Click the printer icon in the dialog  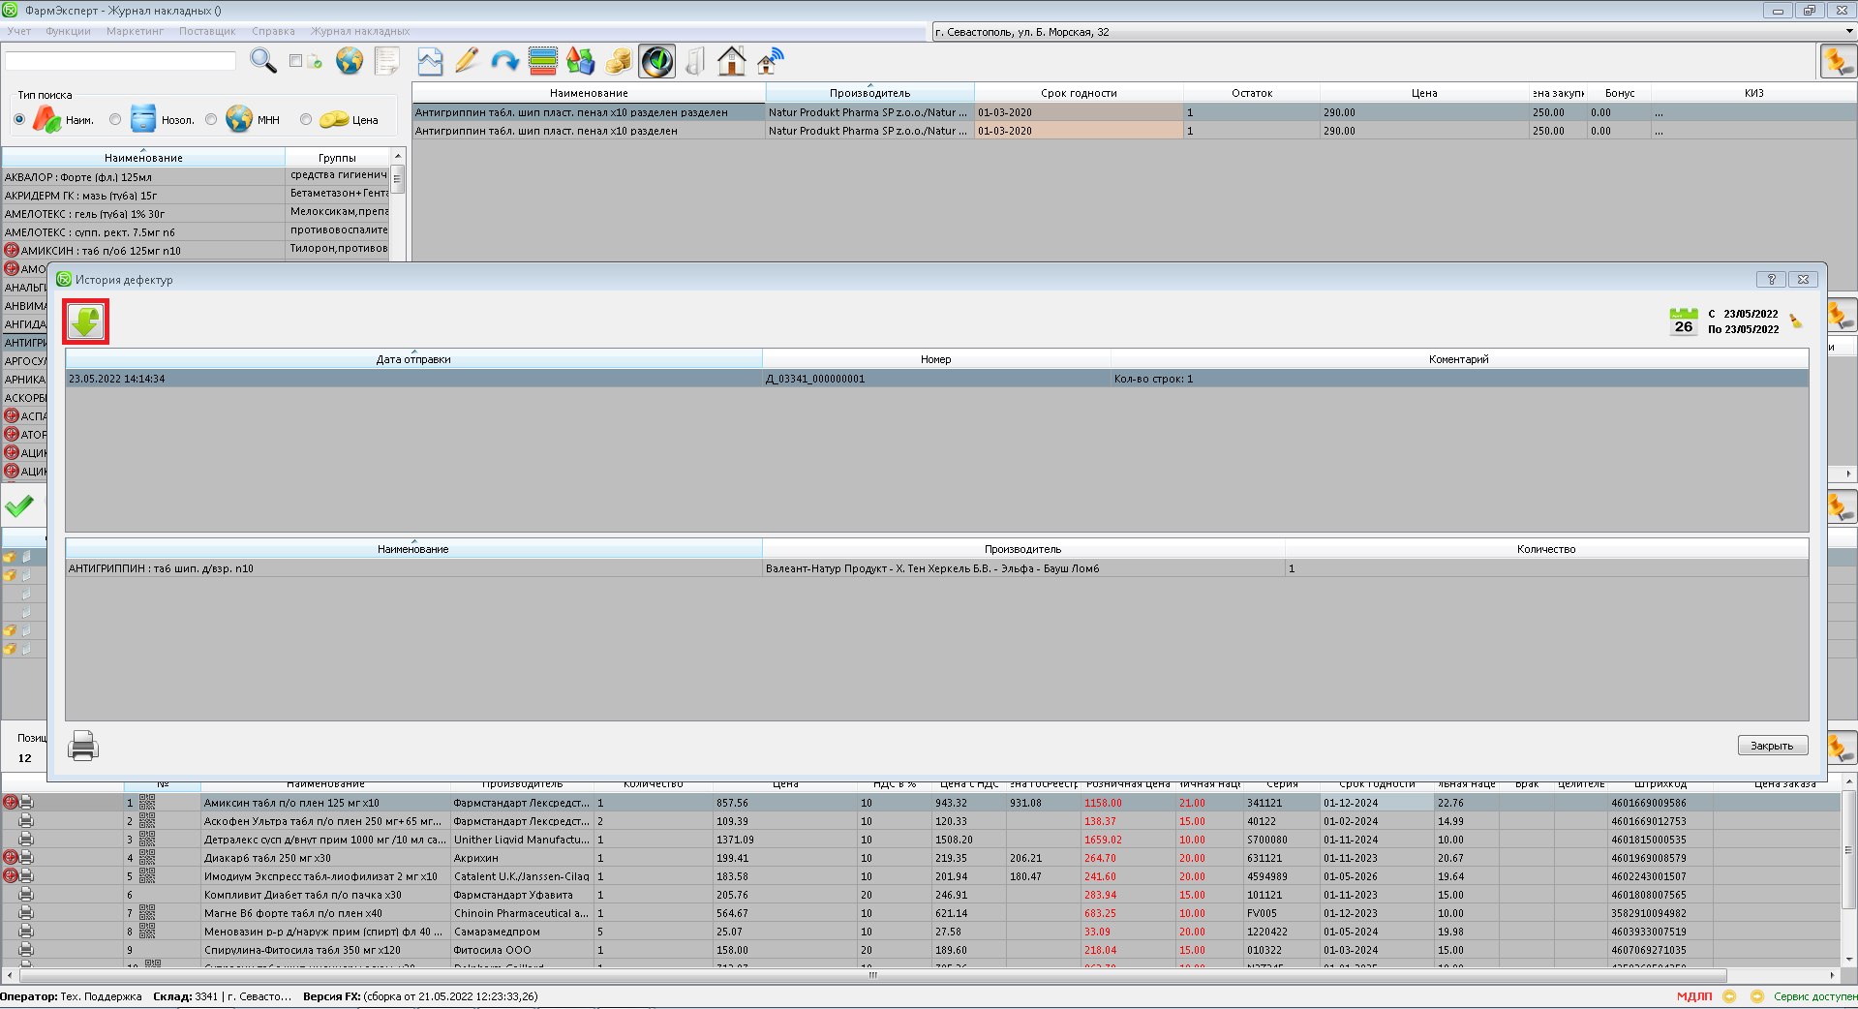pos(83,746)
